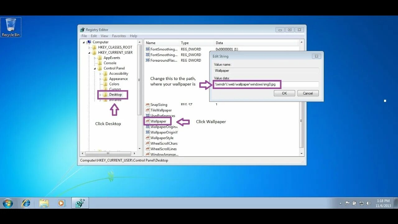
Task: Click the WallpaperOriginY DWORD value icon
Action: tap(148, 132)
